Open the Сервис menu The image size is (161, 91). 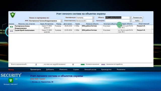click(x=76, y=70)
